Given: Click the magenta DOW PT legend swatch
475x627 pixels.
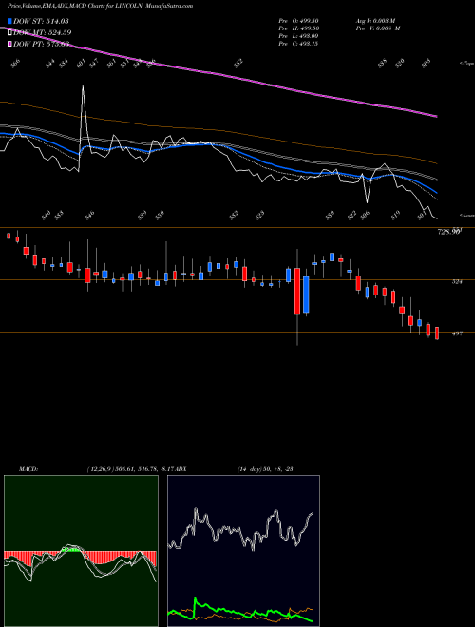Looking at the screenshot, I should 9,44.
